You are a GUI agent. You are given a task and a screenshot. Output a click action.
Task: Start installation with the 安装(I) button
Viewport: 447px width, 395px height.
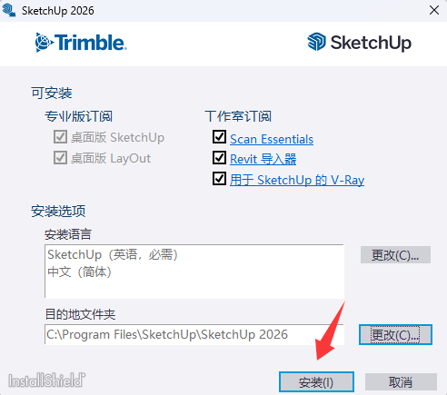316,382
